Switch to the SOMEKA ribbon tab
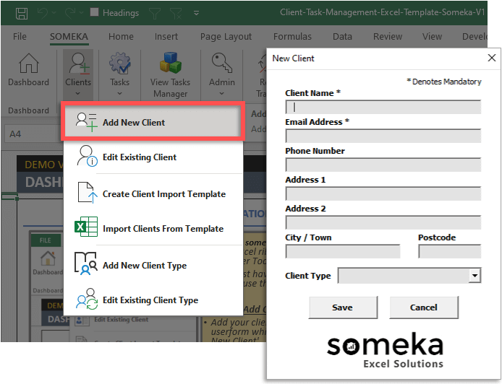The image size is (502, 384). [x=69, y=36]
